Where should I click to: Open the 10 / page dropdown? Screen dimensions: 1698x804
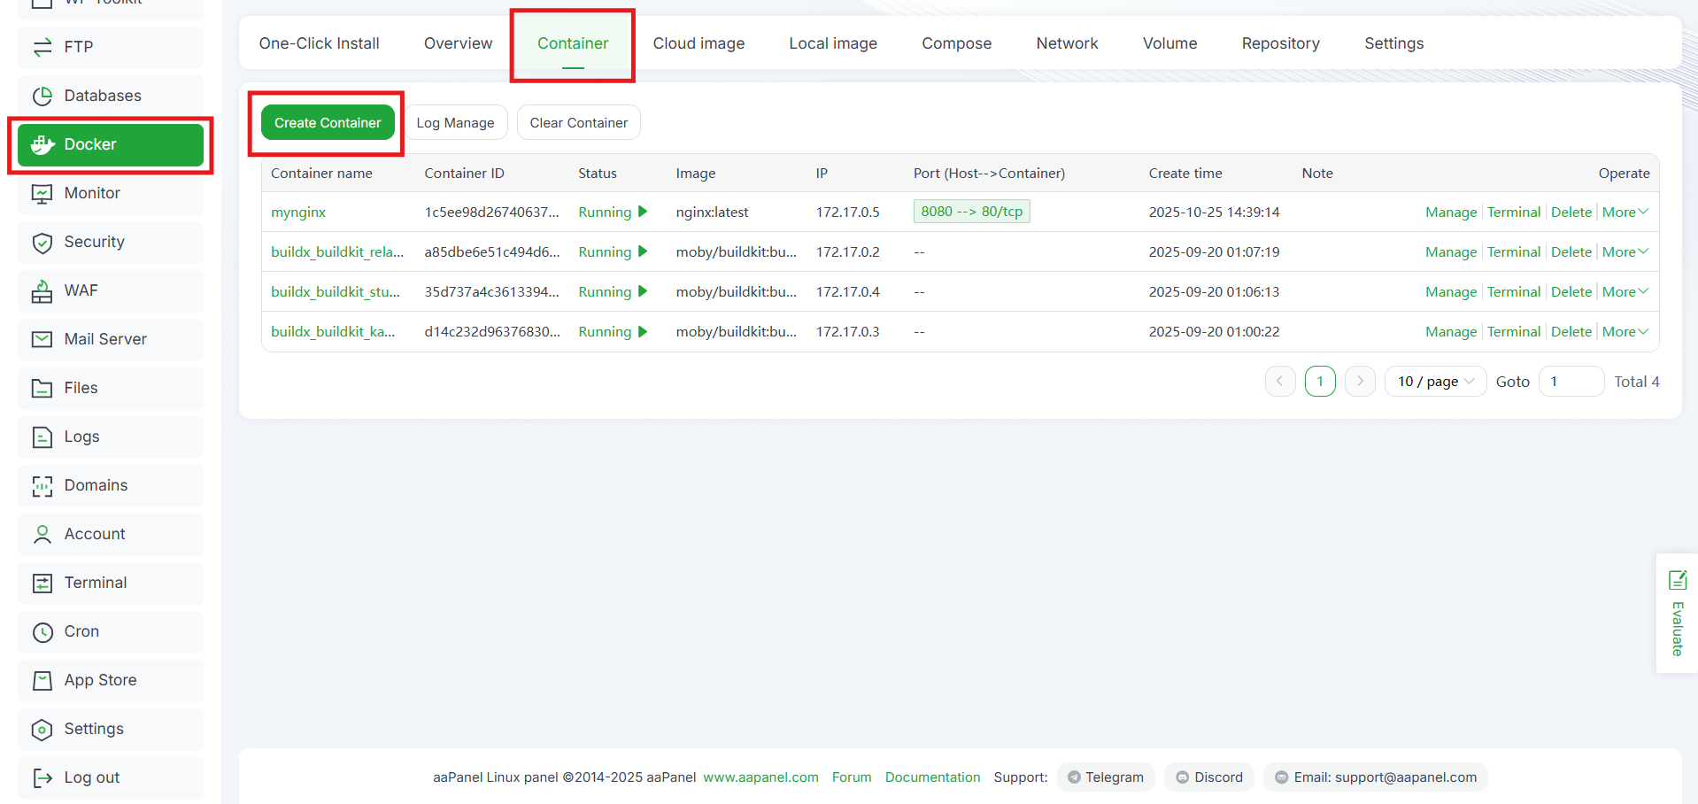click(1435, 382)
